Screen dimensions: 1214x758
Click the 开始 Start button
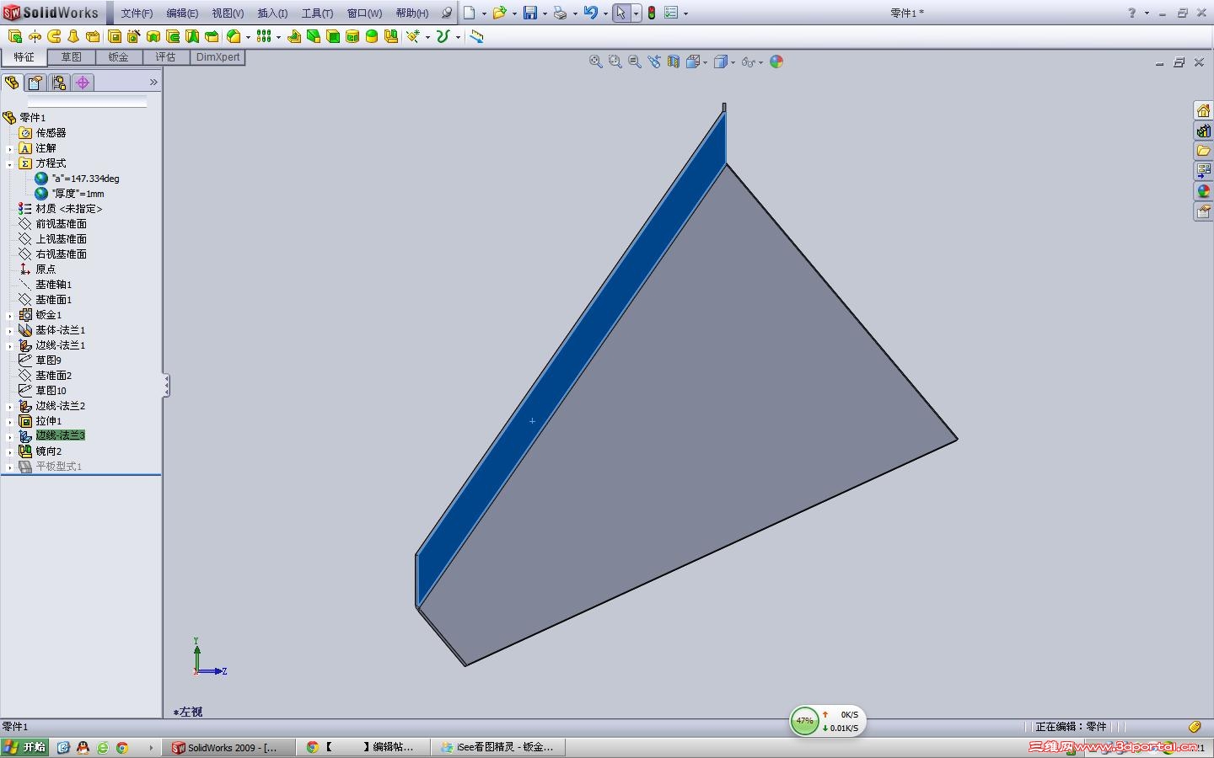(x=24, y=747)
